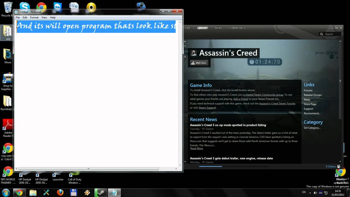Click the Word document desktop icon
Image resolution: width=350 pixels, height=197 pixels.
tap(74, 7)
